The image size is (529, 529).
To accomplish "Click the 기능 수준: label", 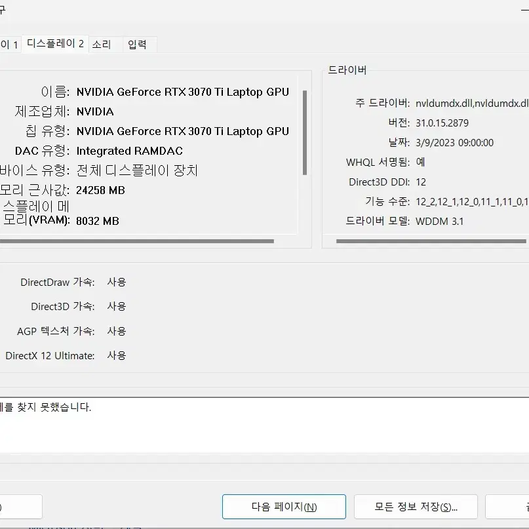I will click(387, 202).
